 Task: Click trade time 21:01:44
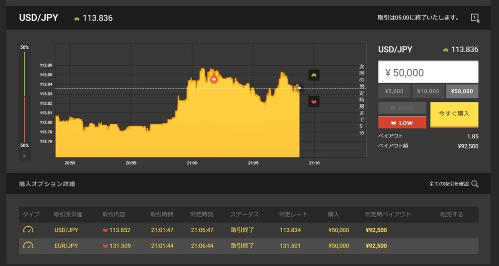pos(162,246)
